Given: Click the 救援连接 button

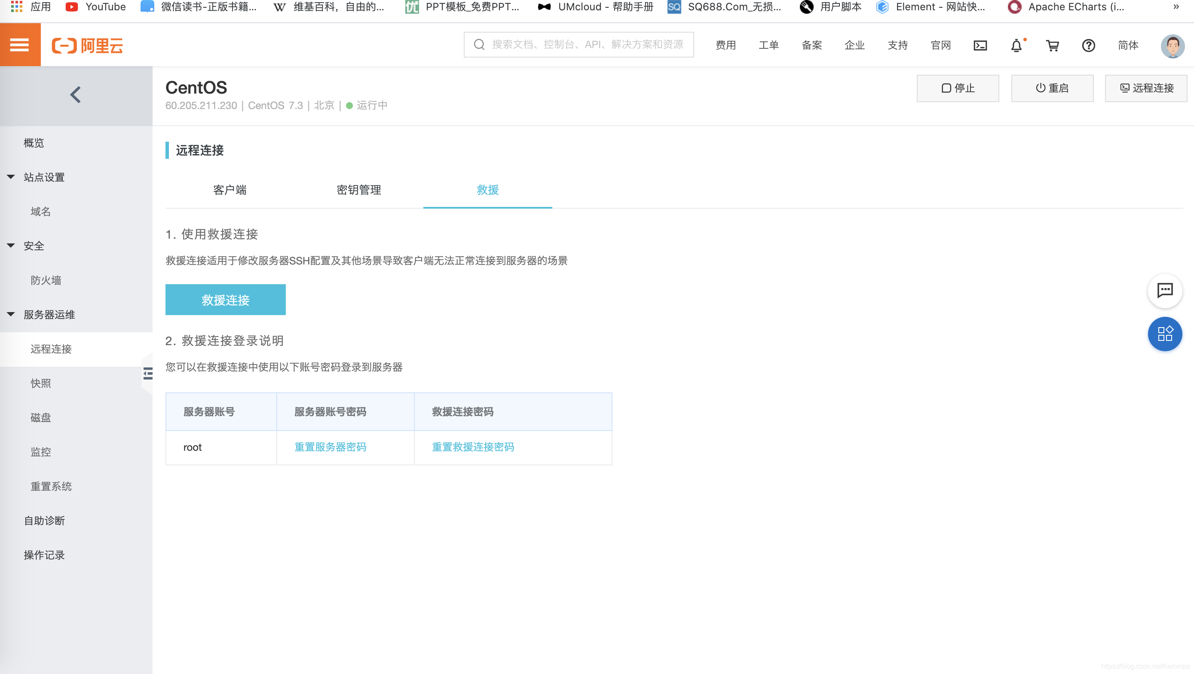Looking at the screenshot, I should (x=225, y=300).
